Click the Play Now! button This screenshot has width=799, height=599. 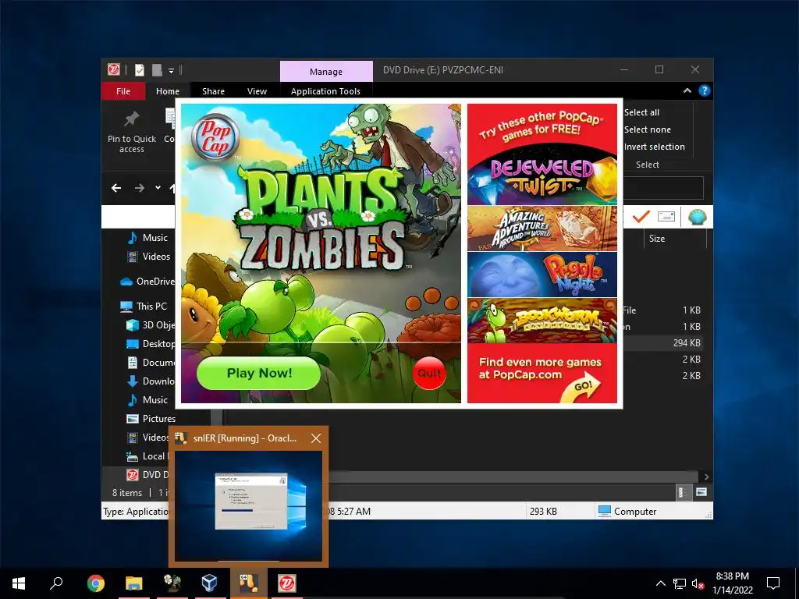pos(258,373)
